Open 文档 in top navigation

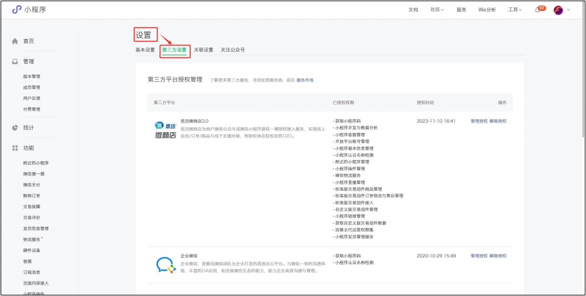pos(413,10)
